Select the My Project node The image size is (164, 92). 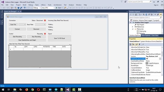coord(140,25)
